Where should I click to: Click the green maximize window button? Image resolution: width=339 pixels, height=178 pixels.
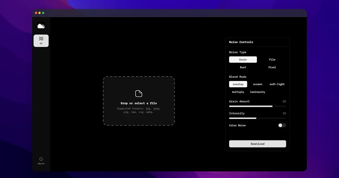[43, 13]
